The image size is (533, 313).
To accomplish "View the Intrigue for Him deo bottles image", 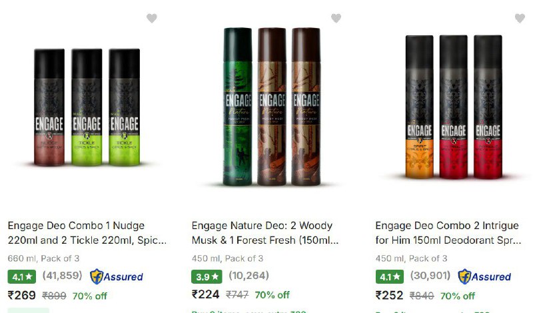I will point(454,107).
